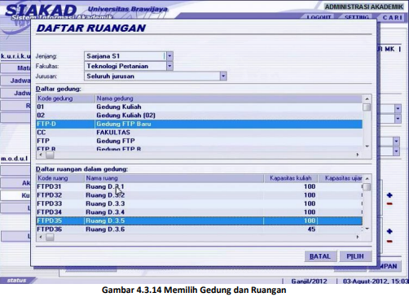Click room list scroll-up arrow
This screenshot has height=297, width=409.
[367, 178]
